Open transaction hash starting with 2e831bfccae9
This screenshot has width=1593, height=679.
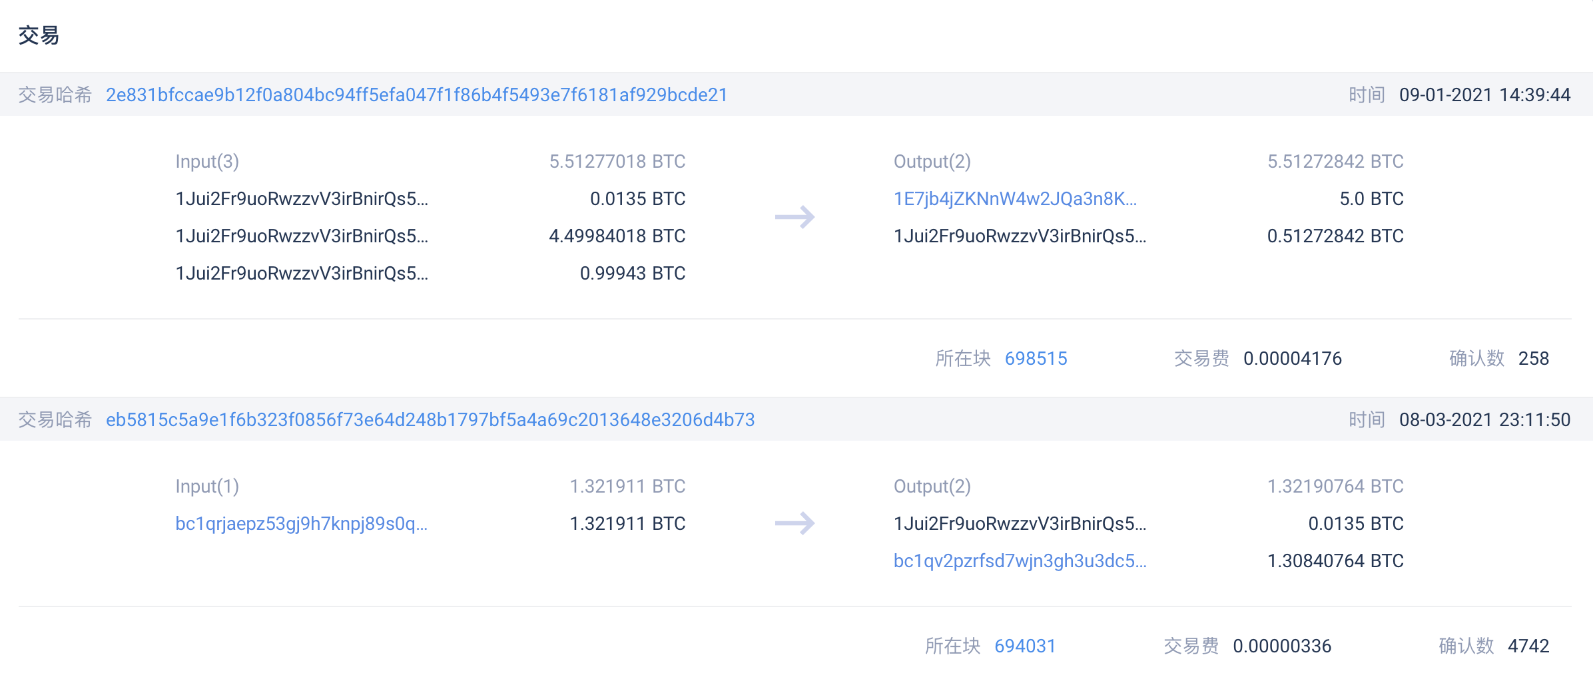(x=416, y=95)
